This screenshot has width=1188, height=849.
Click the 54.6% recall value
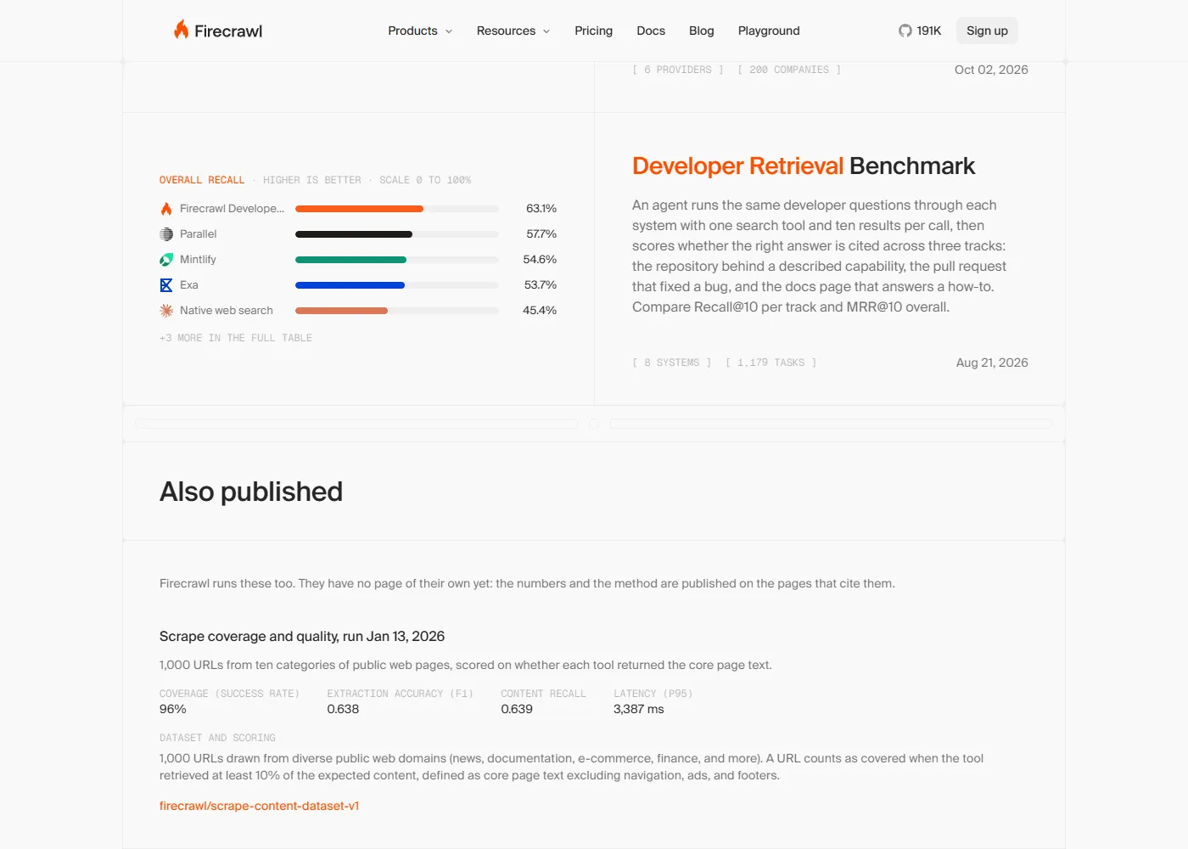click(x=540, y=259)
